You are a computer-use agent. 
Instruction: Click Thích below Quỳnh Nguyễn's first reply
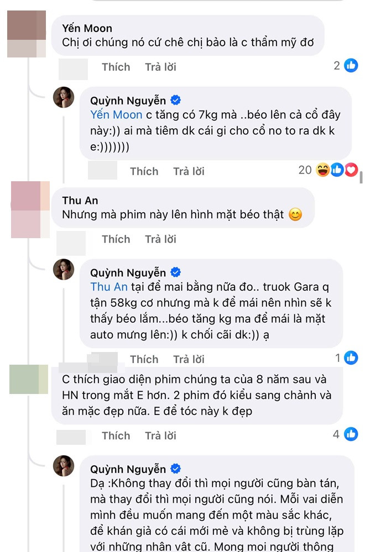pyautogui.click(x=144, y=171)
